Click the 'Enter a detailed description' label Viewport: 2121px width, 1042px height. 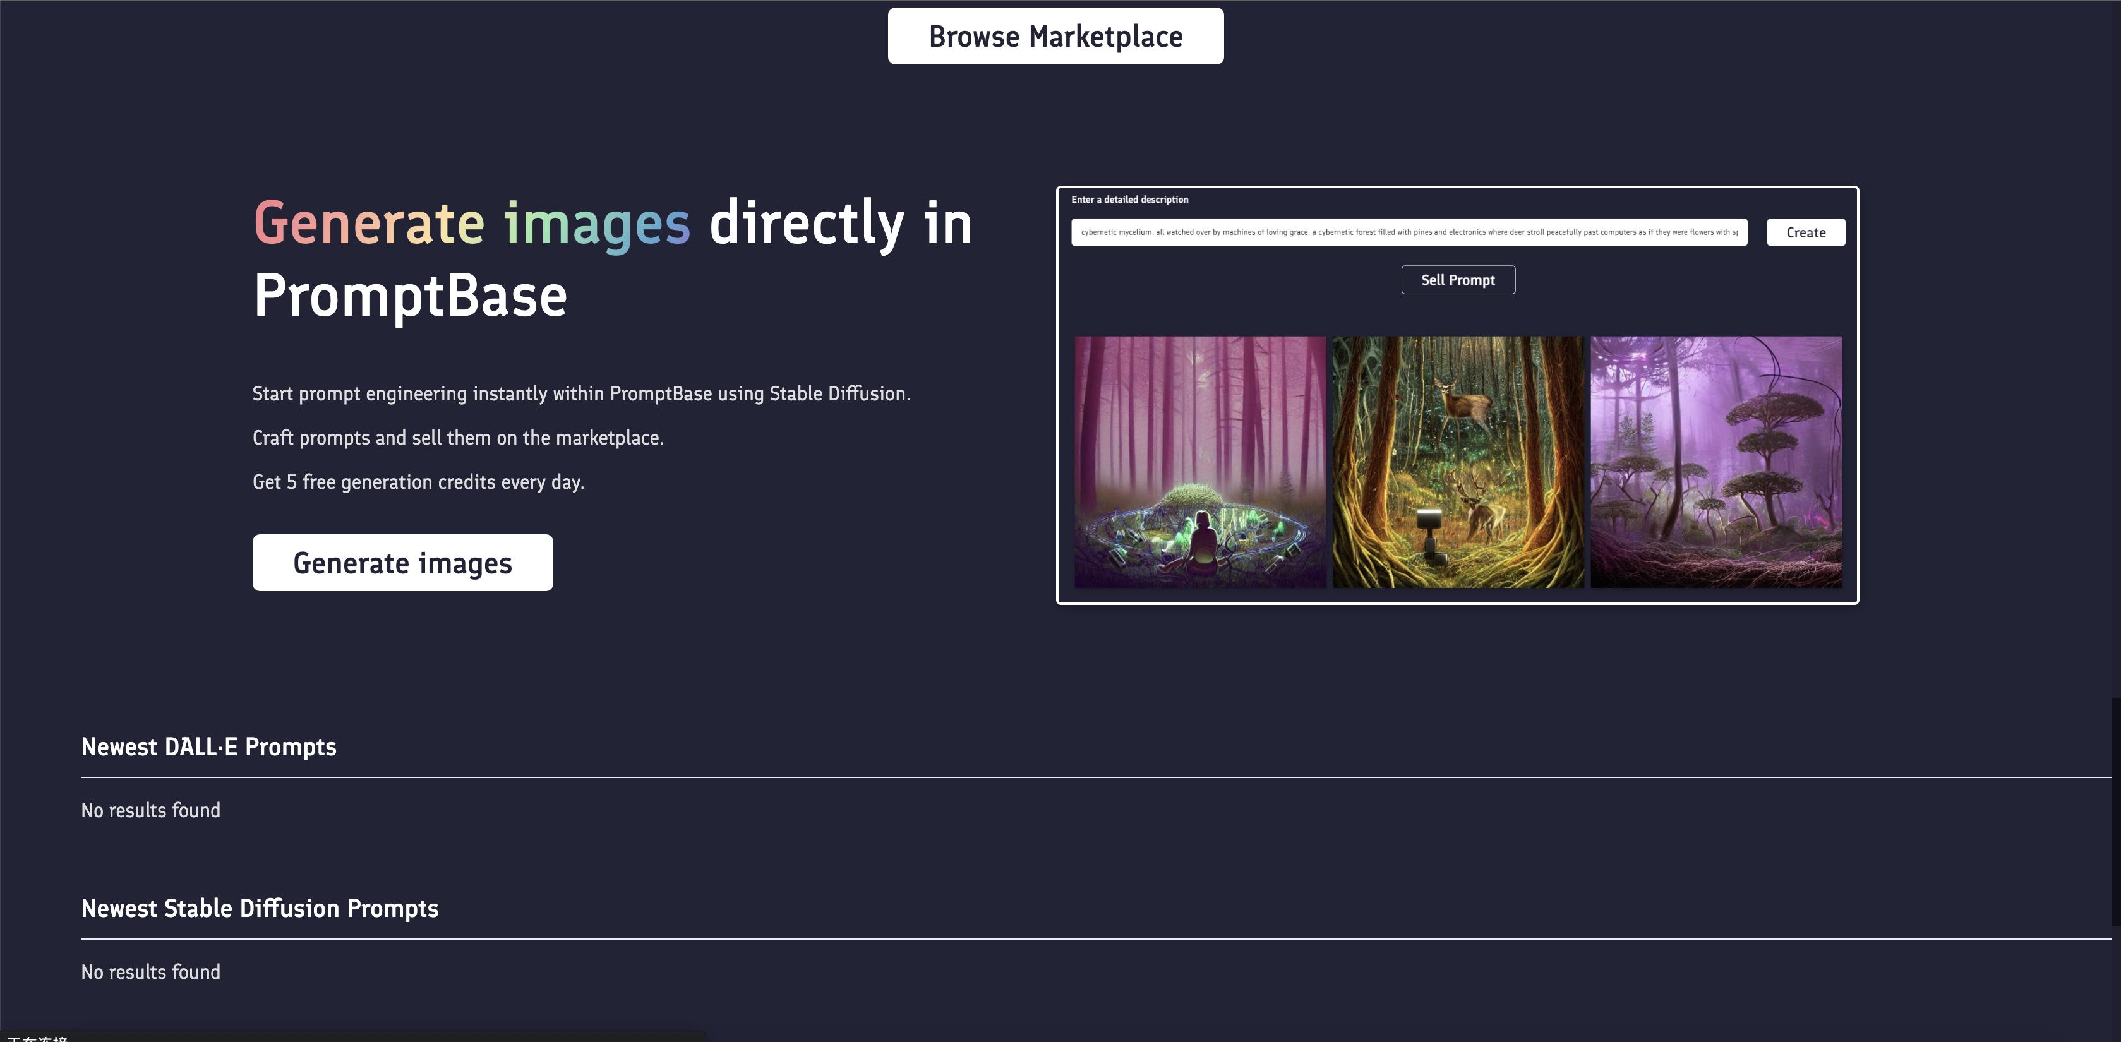(x=1129, y=199)
